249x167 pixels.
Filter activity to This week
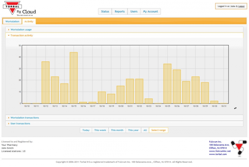point(100,130)
